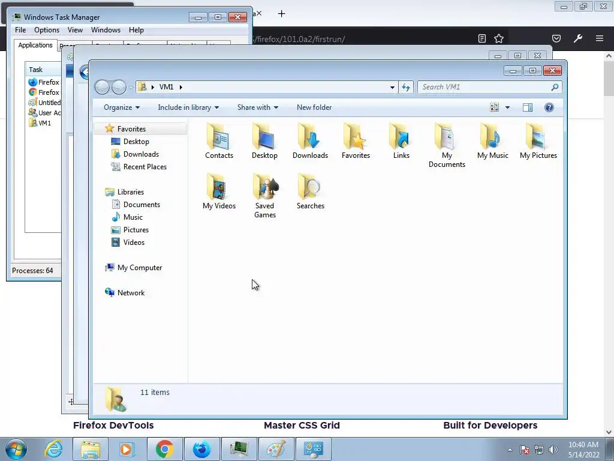Open the Help menu in Task Manager
This screenshot has height=461, width=614.
coord(136,30)
